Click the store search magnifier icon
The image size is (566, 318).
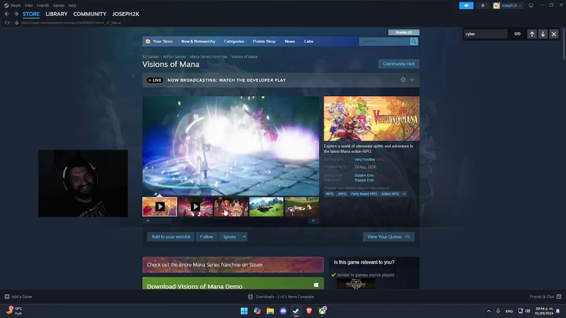click(x=414, y=41)
